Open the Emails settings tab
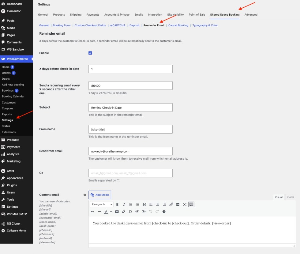This screenshot has height=254, width=300. pos(138,15)
